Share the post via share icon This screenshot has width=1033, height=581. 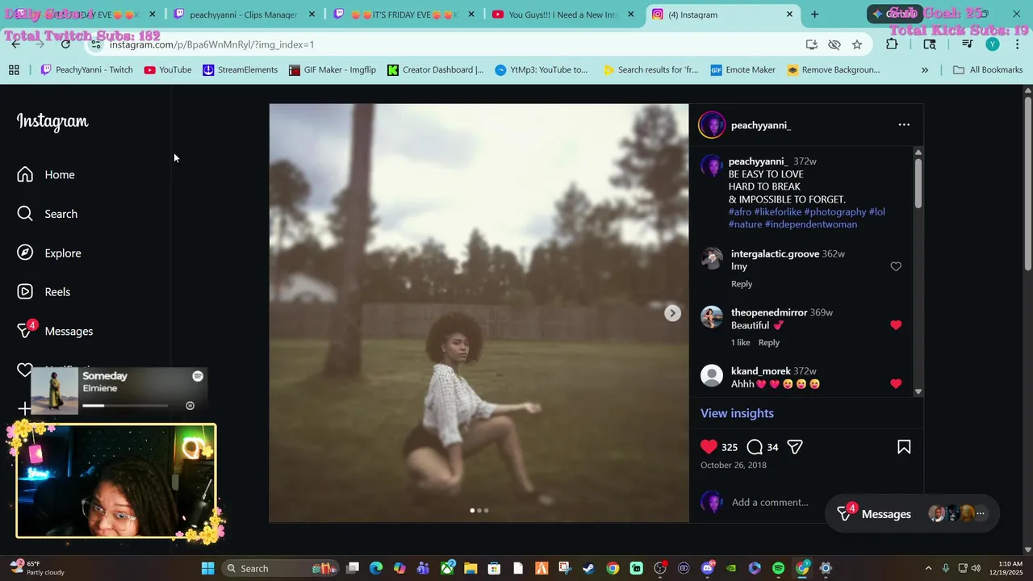(x=795, y=447)
